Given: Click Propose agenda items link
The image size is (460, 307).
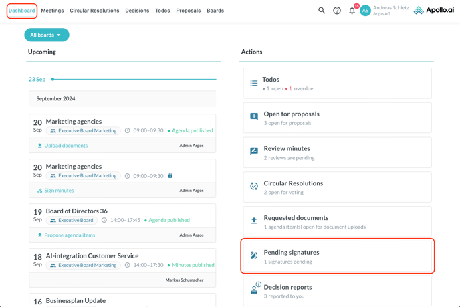Looking at the screenshot, I should click(70, 235).
